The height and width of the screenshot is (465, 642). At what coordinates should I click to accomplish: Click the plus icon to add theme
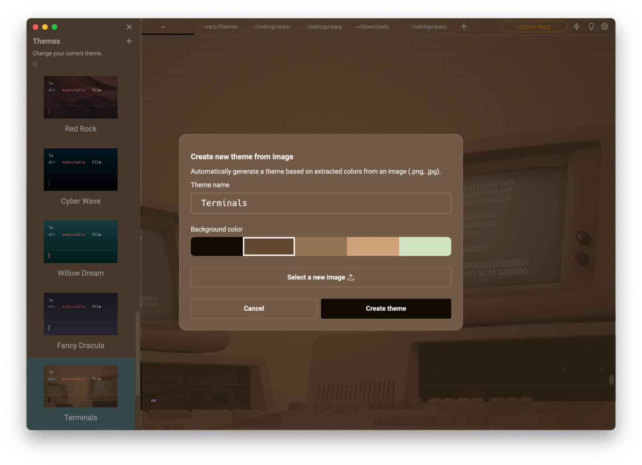pos(129,41)
